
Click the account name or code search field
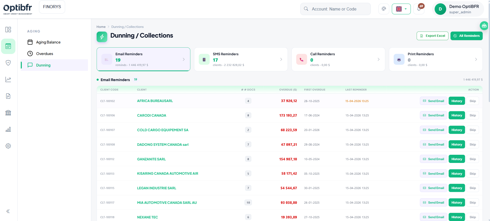335,9
